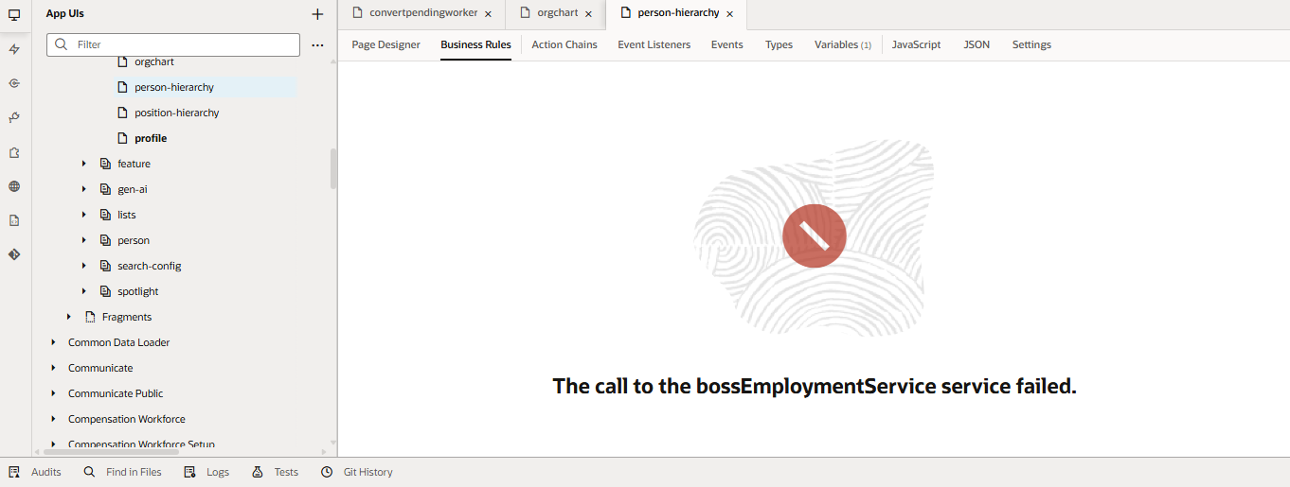Select orgchart page in tree
The height and width of the screenshot is (487, 1290).
click(153, 61)
